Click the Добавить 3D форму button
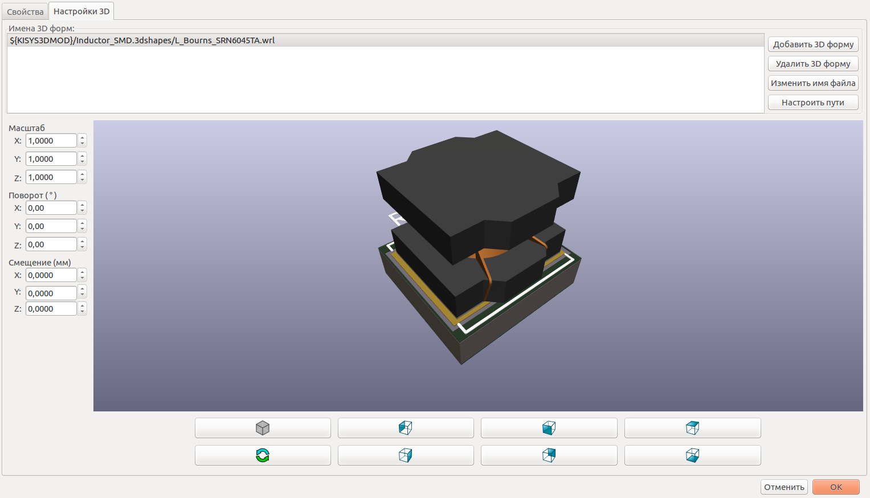Screen dimensions: 870x498 tap(813, 44)
